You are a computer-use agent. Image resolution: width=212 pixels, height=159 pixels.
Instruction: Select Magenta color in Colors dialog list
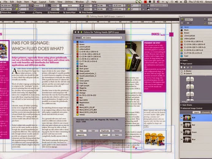pyautogui.click(x=99, y=88)
